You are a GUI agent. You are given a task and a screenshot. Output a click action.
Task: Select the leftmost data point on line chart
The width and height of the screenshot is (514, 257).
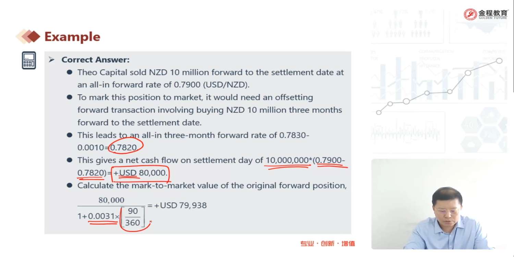pos(379,112)
